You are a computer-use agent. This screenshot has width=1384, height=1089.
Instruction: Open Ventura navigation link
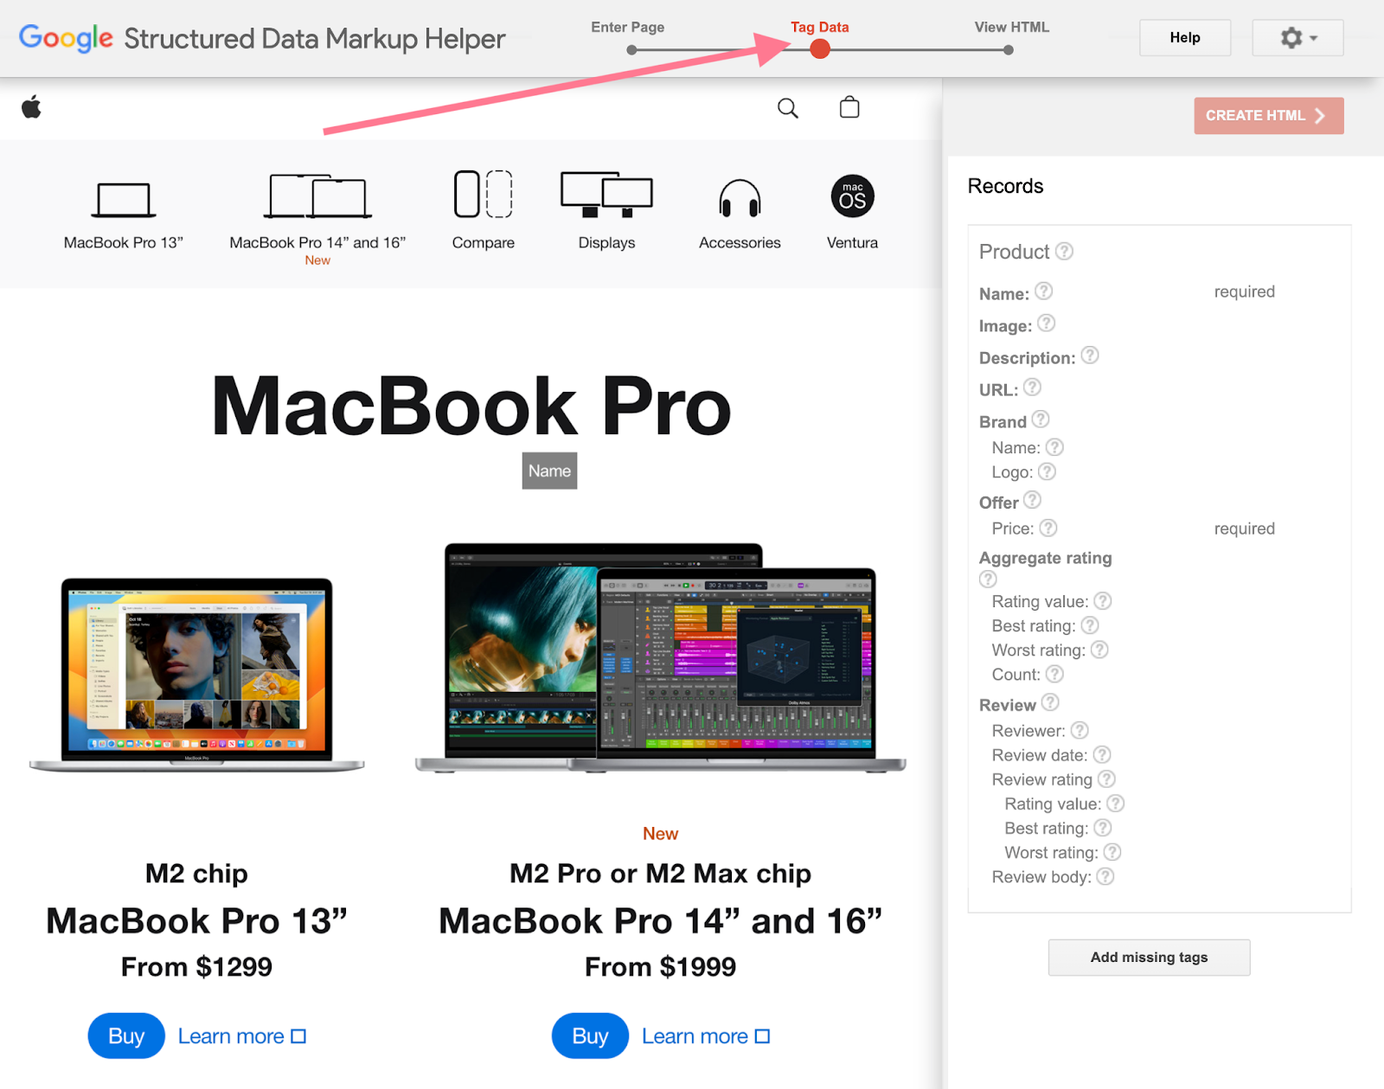tap(852, 243)
